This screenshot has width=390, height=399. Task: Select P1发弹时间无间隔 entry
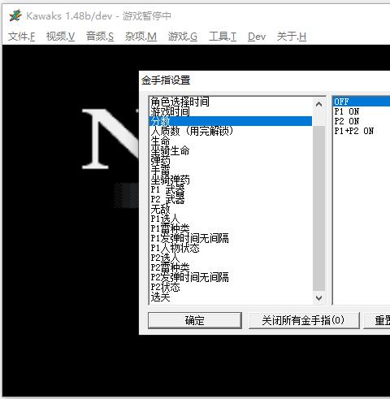point(231,238)
